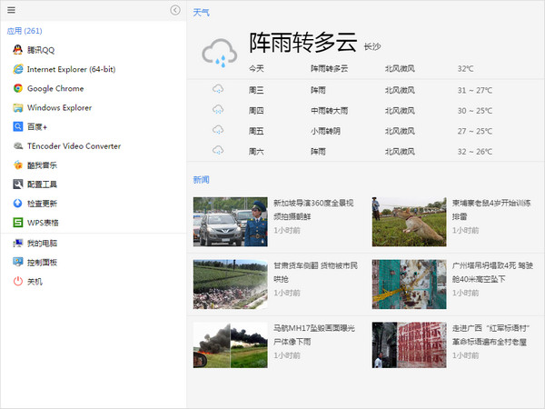Open the 新闻 news section header
This screenshot has width=545, height=409.
tap(201, 179)
